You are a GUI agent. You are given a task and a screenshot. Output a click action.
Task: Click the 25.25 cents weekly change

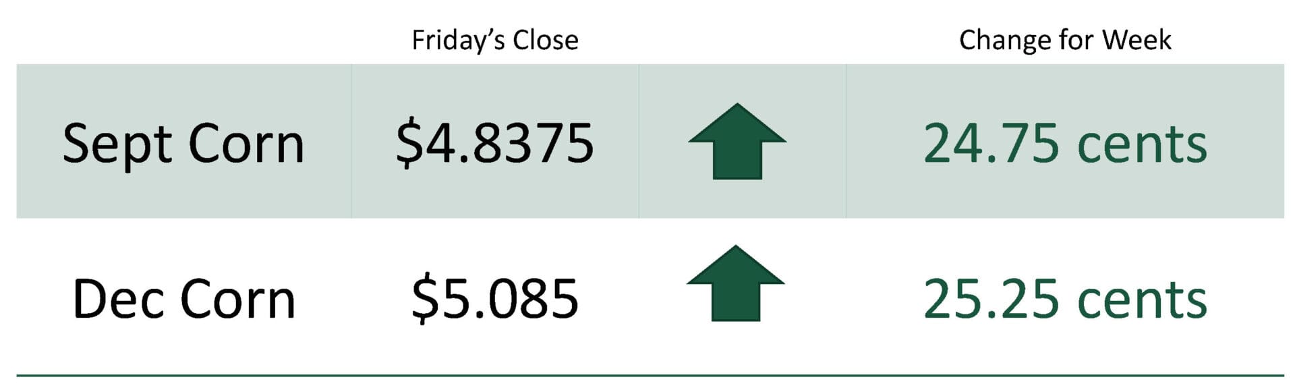1065,299
